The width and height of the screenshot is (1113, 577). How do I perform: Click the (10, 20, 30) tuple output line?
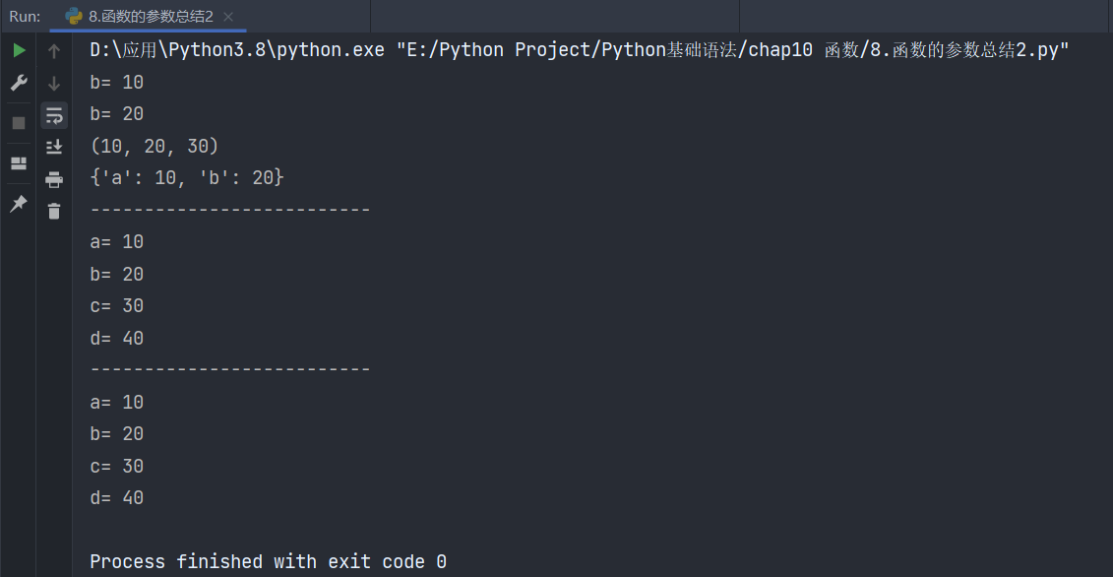[155, 147]
